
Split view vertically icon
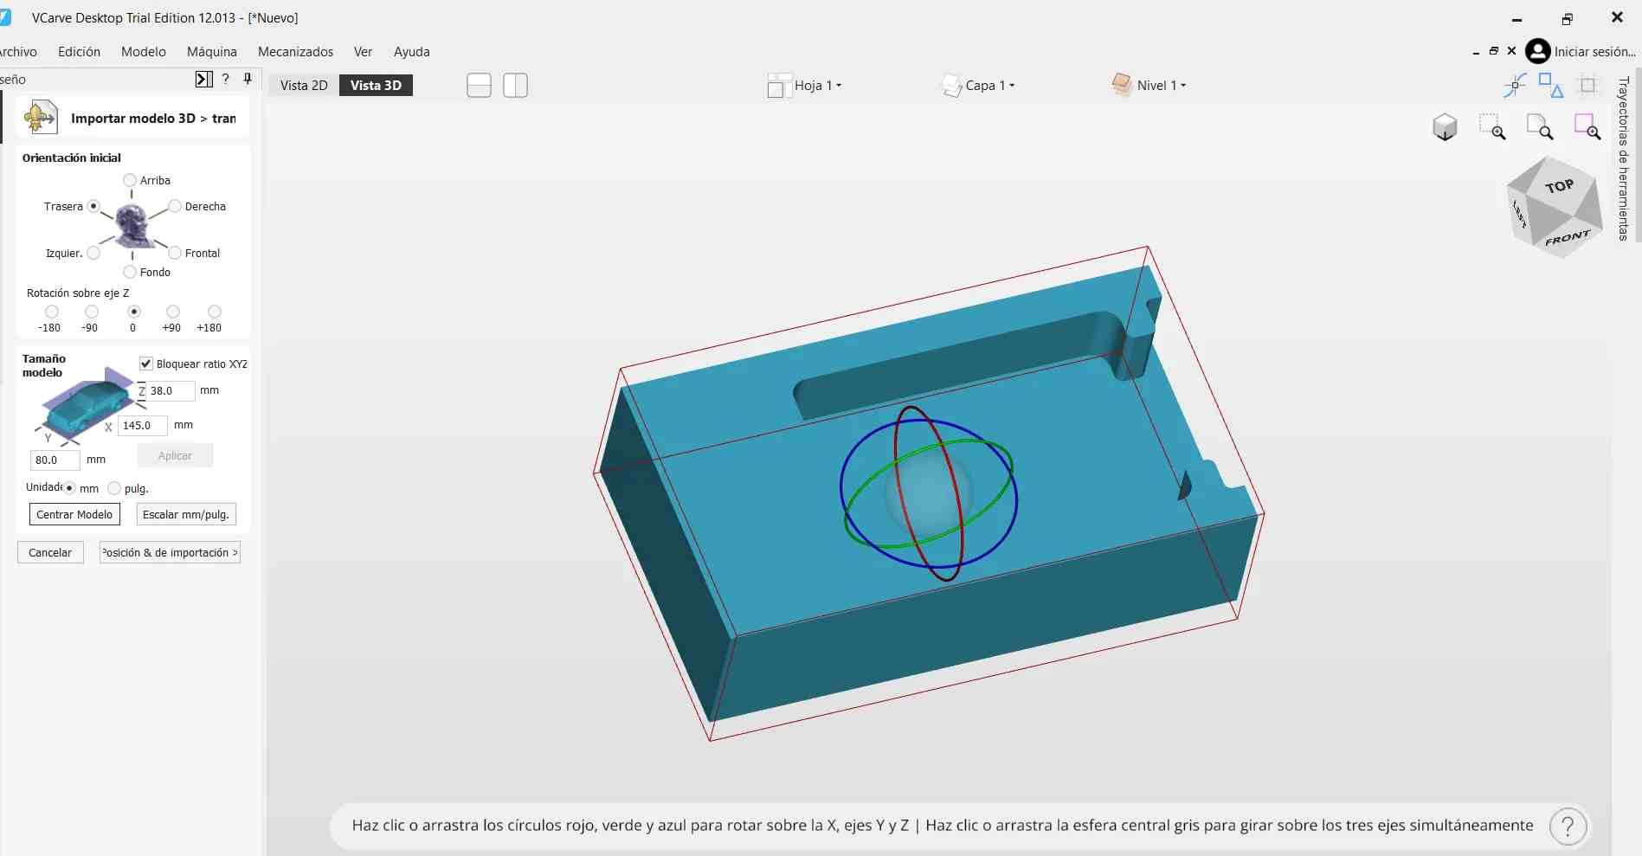tap(516, 86)
